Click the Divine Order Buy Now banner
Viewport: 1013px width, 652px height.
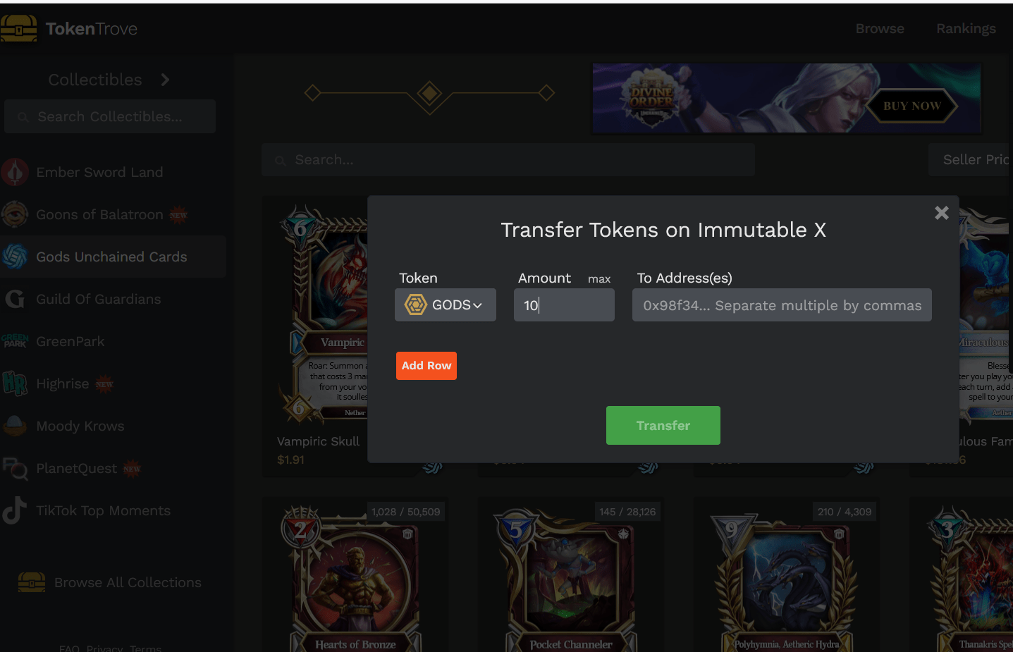(787, 98)
